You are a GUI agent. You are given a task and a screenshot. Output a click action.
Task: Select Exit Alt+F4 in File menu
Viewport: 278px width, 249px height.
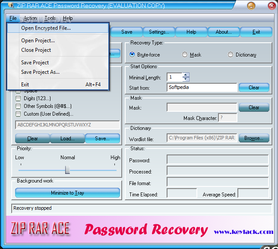click(58, 85)
